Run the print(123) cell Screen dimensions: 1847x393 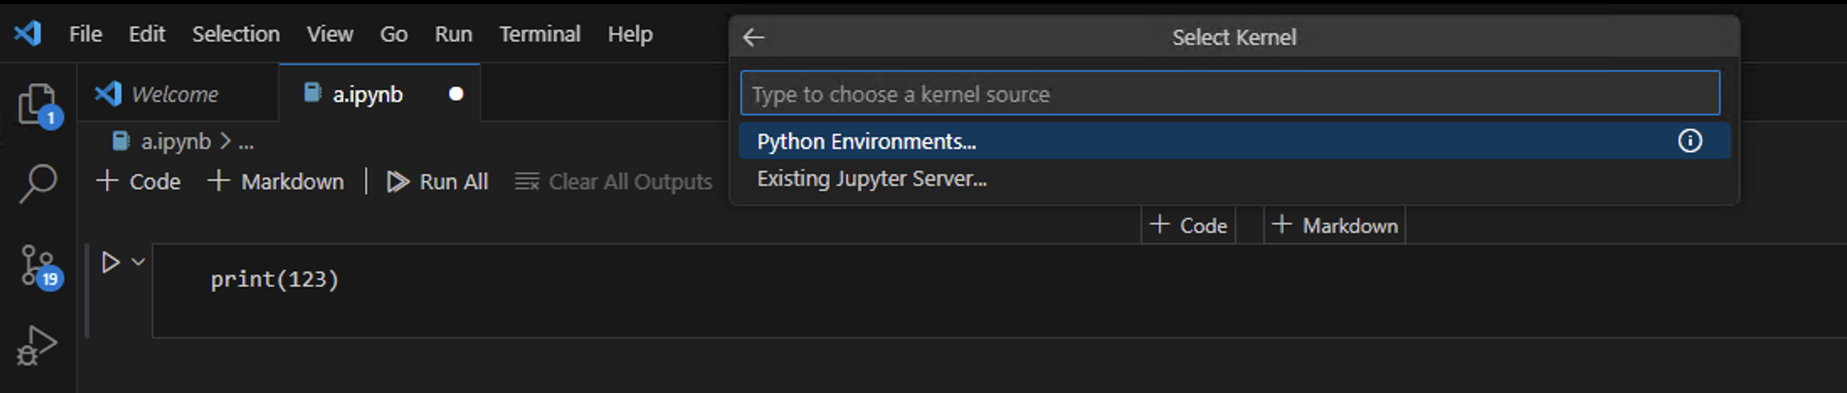click(110, 263)
